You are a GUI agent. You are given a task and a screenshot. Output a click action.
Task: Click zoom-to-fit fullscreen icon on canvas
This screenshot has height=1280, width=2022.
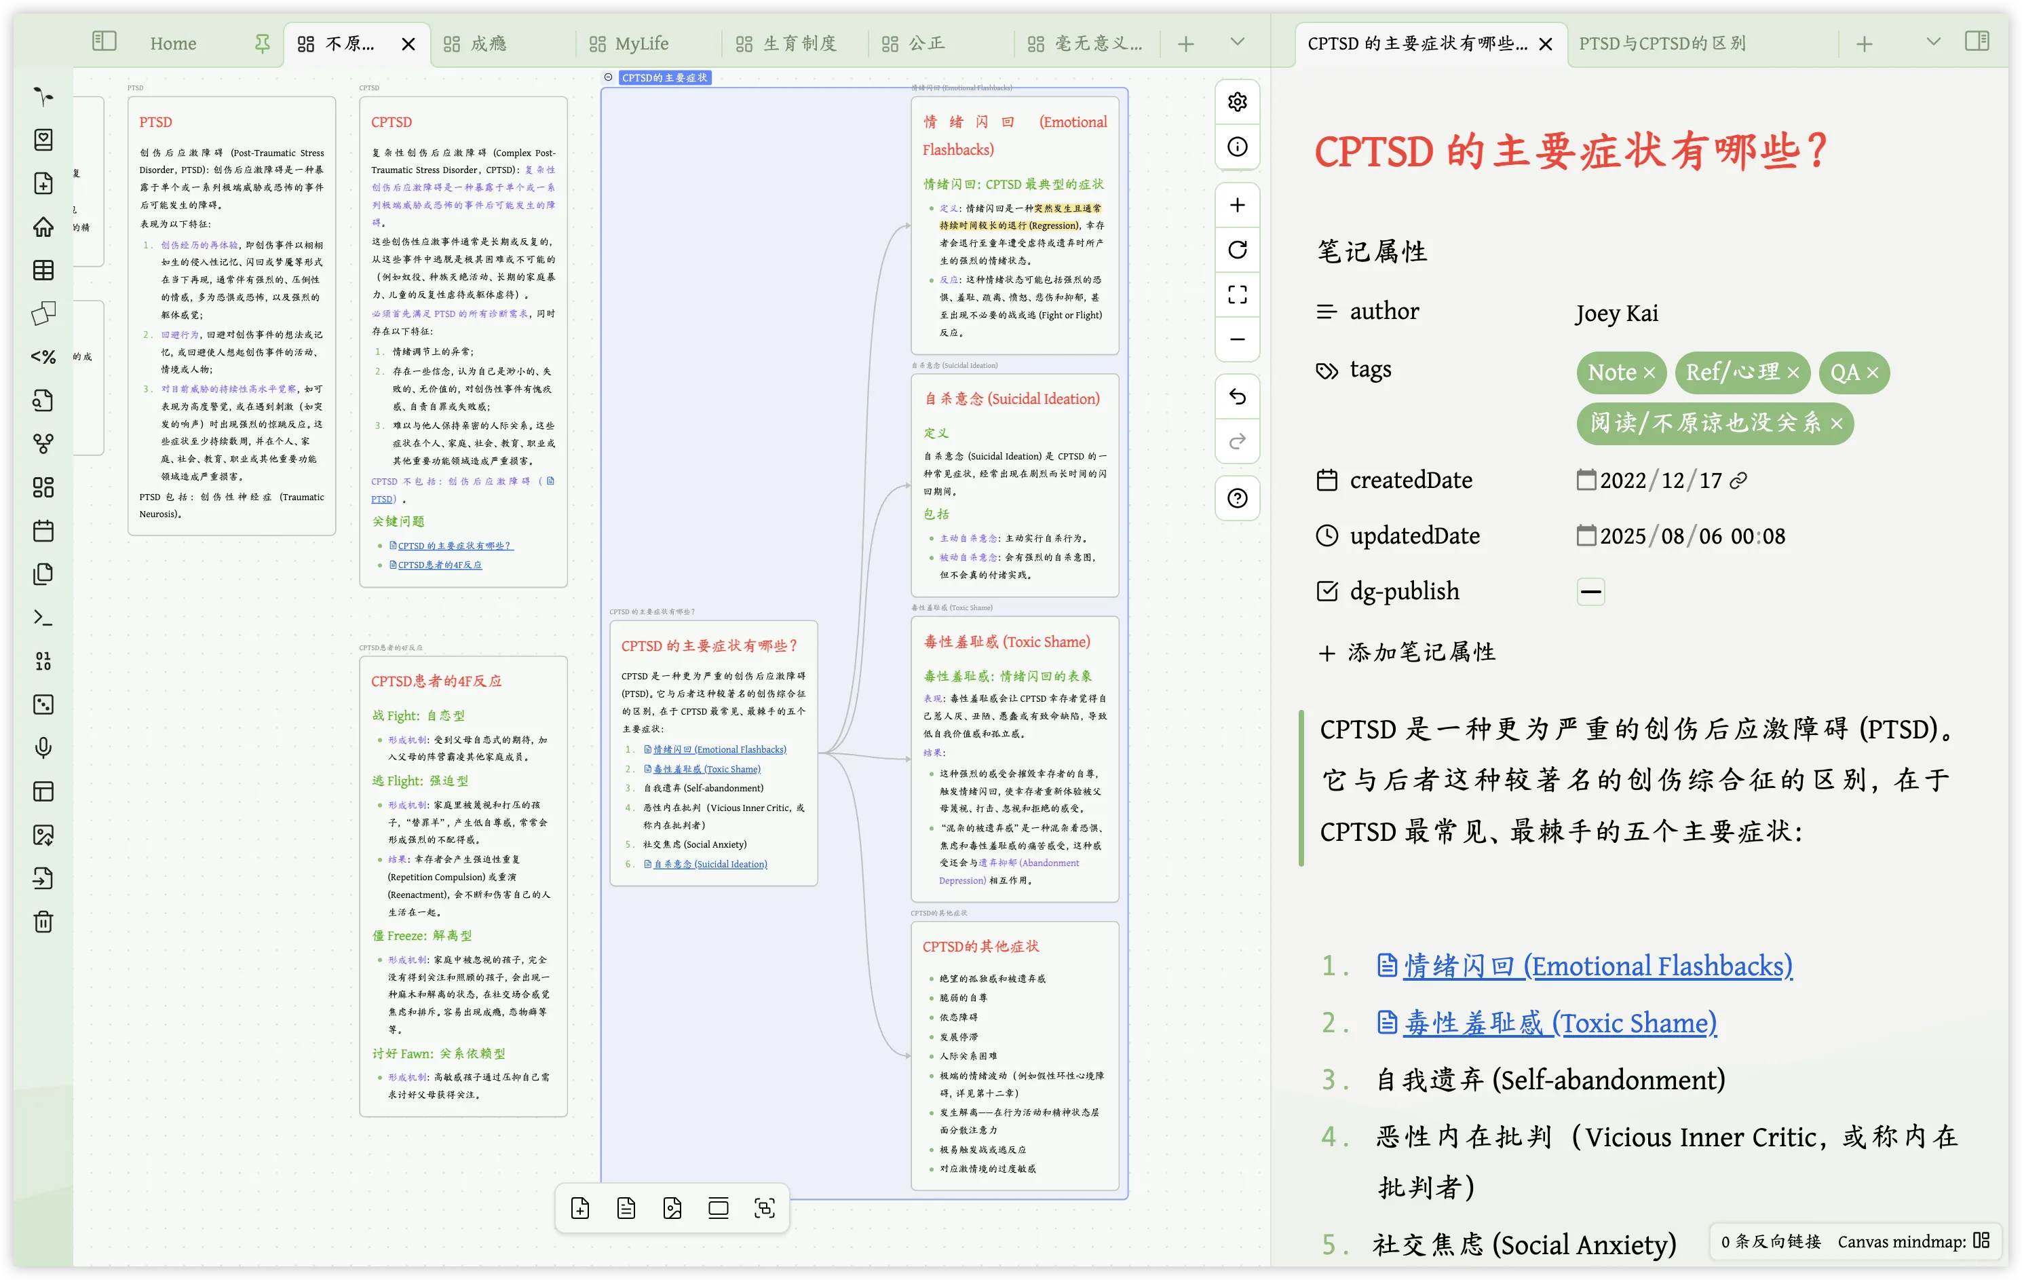[1237, 294]
